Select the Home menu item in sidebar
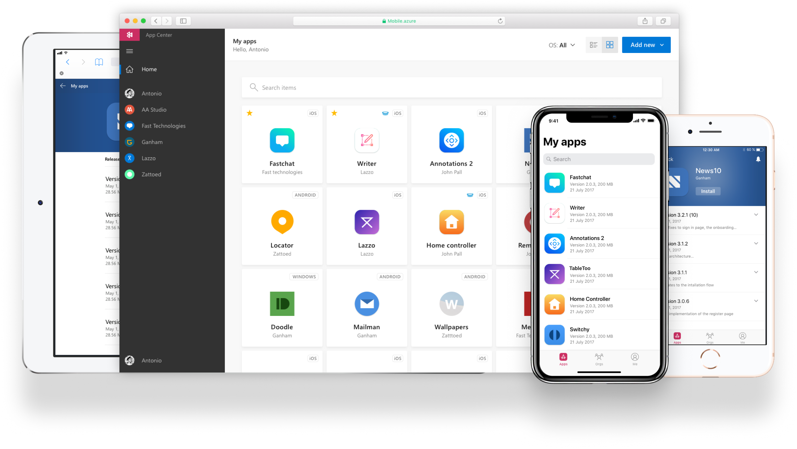 pos(148,69)
